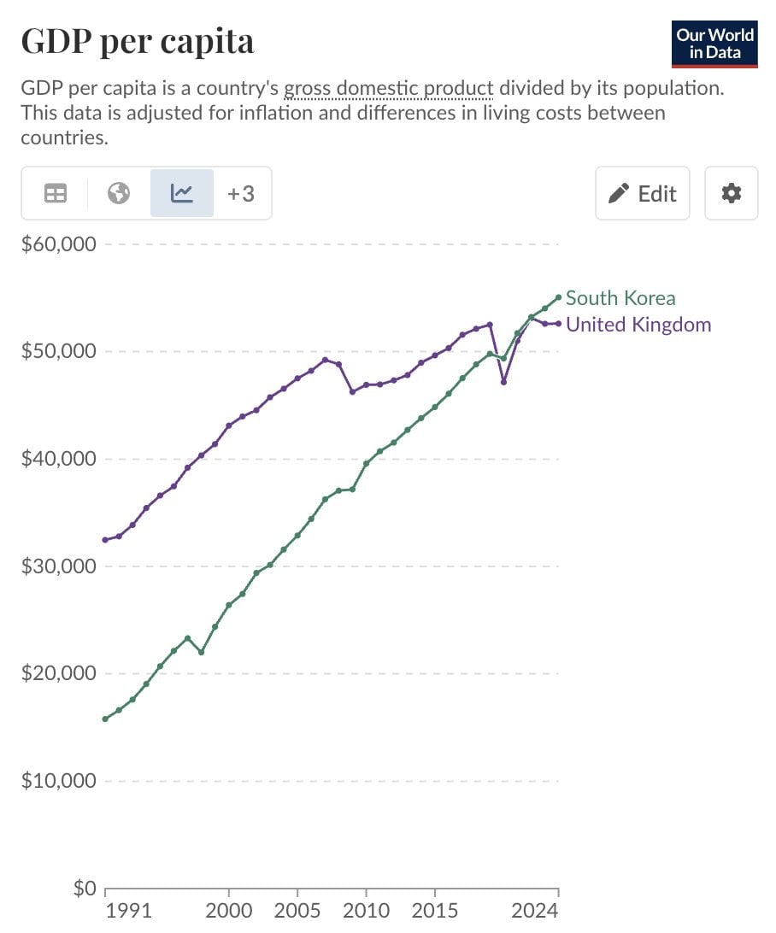Expand the +3 more chart types

241,193
